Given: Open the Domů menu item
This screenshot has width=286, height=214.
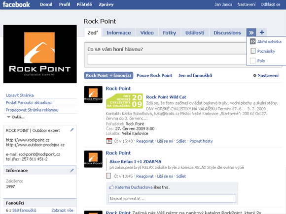Looking at the screenshot, I should [x=46, y=4].
